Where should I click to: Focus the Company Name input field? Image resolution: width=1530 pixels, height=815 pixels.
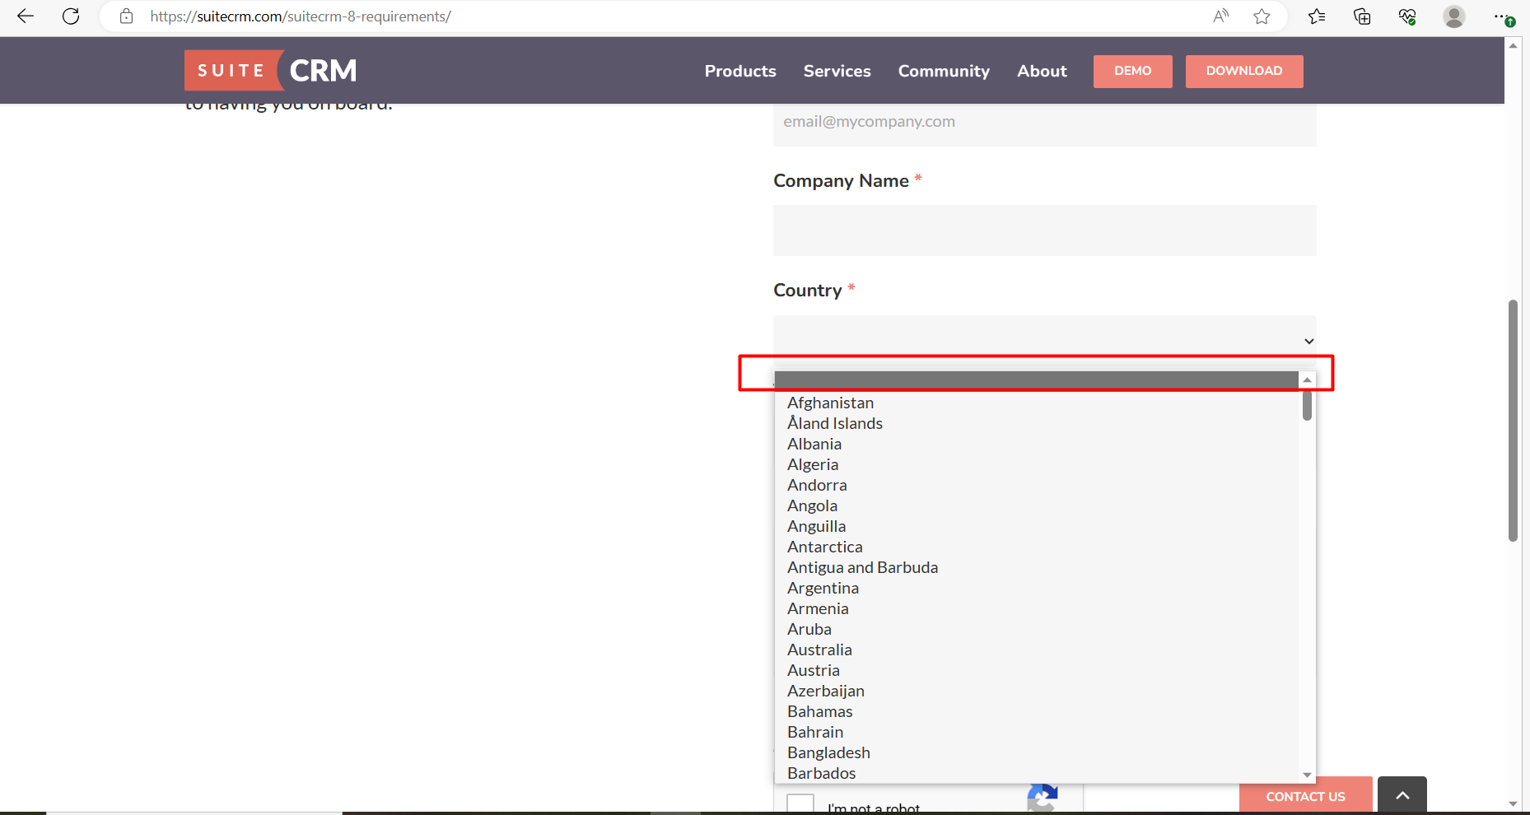[1044, 231]
